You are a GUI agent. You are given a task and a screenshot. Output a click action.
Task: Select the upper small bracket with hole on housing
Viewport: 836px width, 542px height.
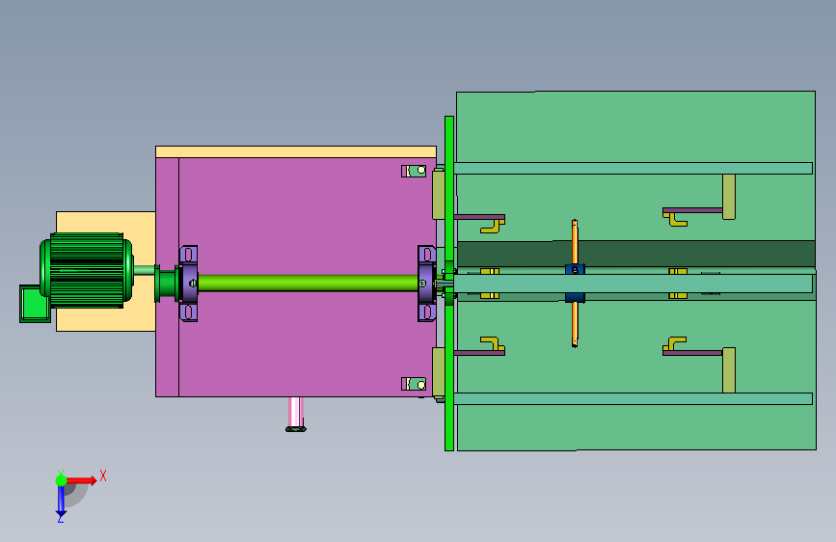[x=414, y=171]
